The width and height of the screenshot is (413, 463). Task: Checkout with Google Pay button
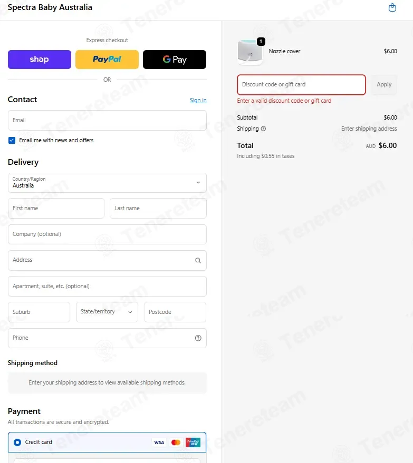[175, 60]
